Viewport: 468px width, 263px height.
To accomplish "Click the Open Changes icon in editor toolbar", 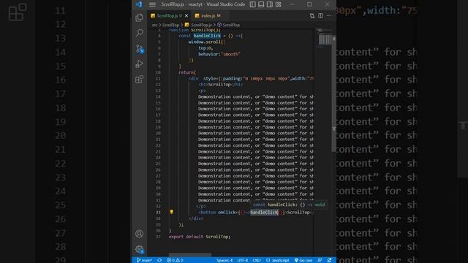I will coord(312,16).
